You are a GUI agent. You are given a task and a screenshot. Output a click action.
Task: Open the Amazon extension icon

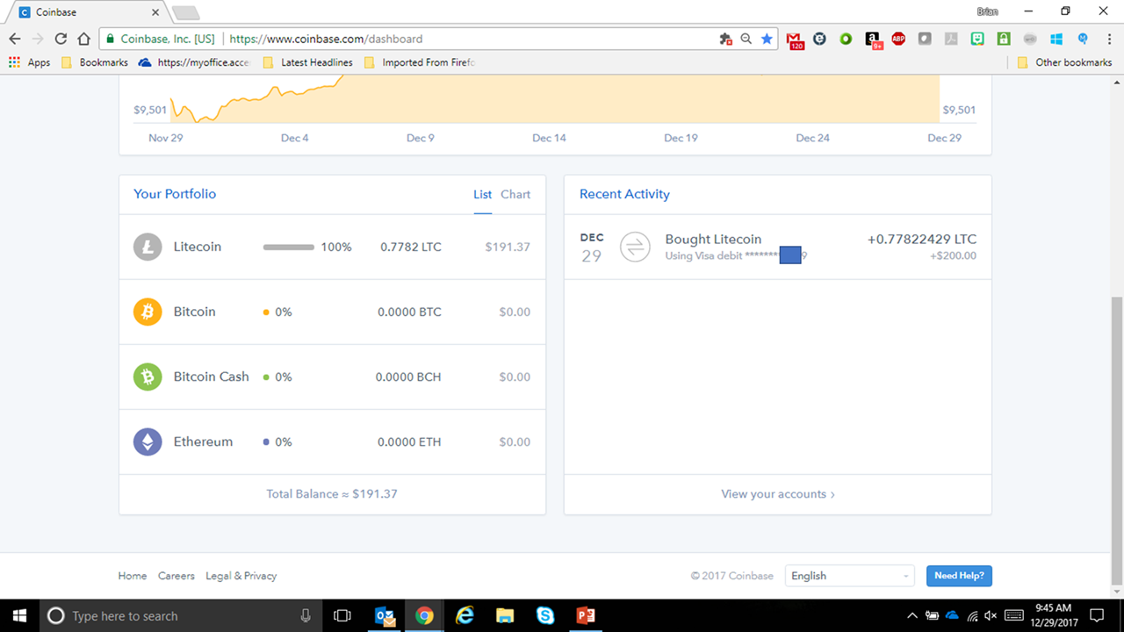click(873, 39)
